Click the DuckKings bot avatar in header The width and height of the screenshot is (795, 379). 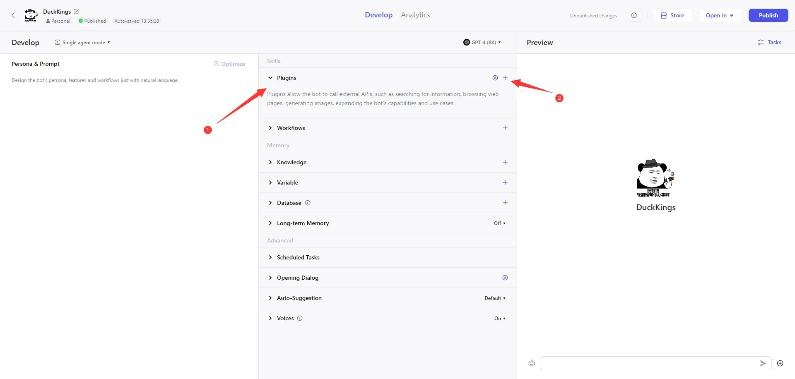pos(31,15)
